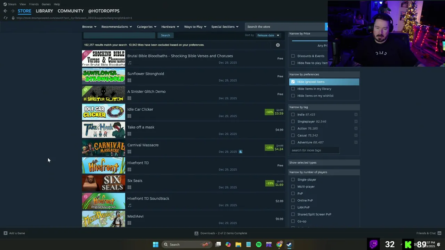Click the blue Search button
The width and height of the screenshot is (445, 250).
[x=165, y=35]
